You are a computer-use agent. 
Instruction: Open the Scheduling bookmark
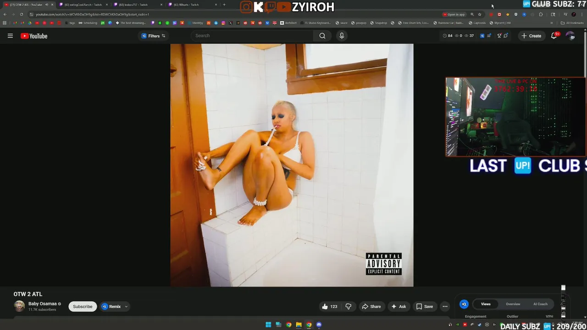click(x=88, y=23)
